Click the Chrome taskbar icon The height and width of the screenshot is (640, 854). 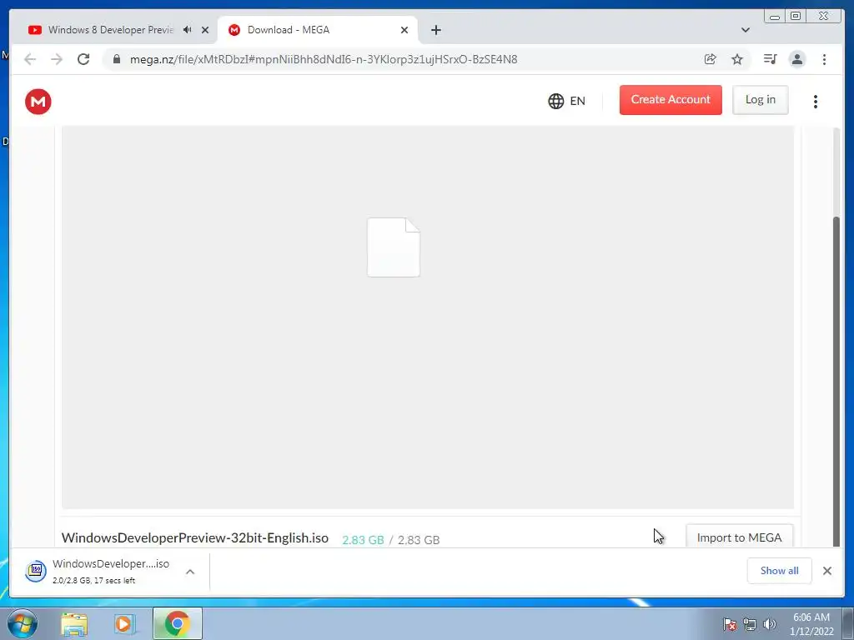(x=177, y=623)
